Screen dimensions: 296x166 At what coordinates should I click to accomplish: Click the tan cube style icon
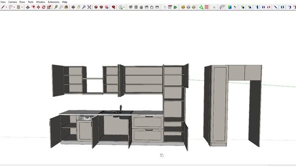193,7
